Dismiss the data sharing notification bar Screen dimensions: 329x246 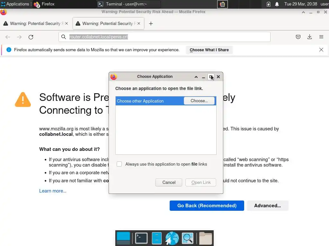(321, 50)
